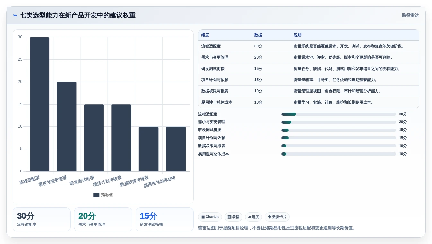Toggle the 指标值 legend item
The height and width of the screenshot is (244, 432).
[x=103, y=195]
